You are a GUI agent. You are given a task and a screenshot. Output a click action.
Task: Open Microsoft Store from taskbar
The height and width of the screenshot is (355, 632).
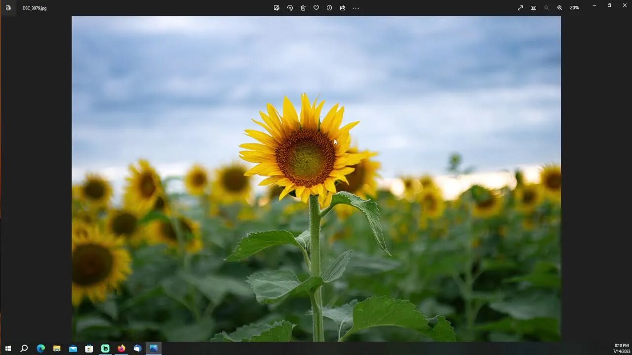(x=89, y=348)
